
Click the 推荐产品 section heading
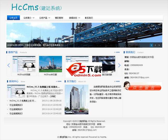13,52
